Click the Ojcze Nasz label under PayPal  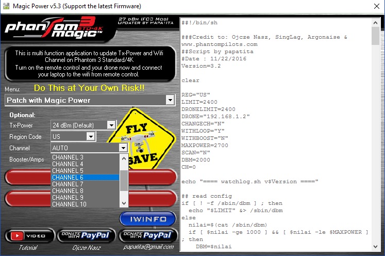tap(87, 247)
